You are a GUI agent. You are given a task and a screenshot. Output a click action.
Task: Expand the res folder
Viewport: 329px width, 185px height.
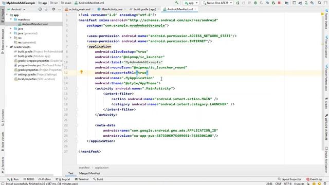(x=11, y=38)
